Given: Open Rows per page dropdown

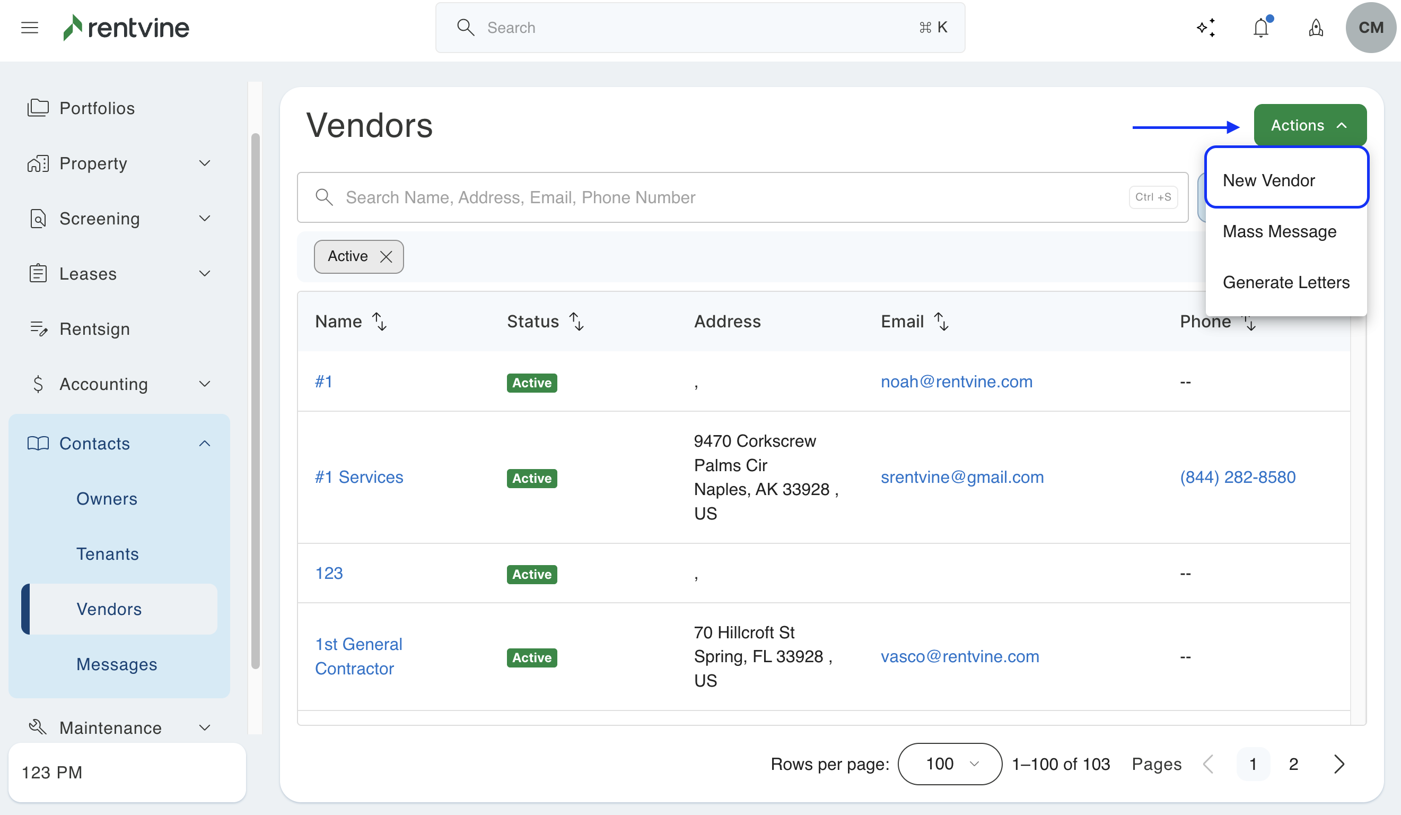Looking at the screenshot, I should (x=950, y=764).
